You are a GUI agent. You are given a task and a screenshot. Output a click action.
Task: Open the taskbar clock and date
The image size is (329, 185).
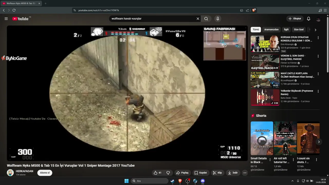(321, 181)
